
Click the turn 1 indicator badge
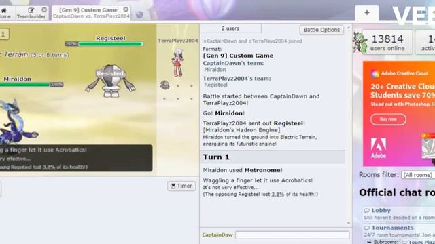pyautogui.click(x=4, y=35)
